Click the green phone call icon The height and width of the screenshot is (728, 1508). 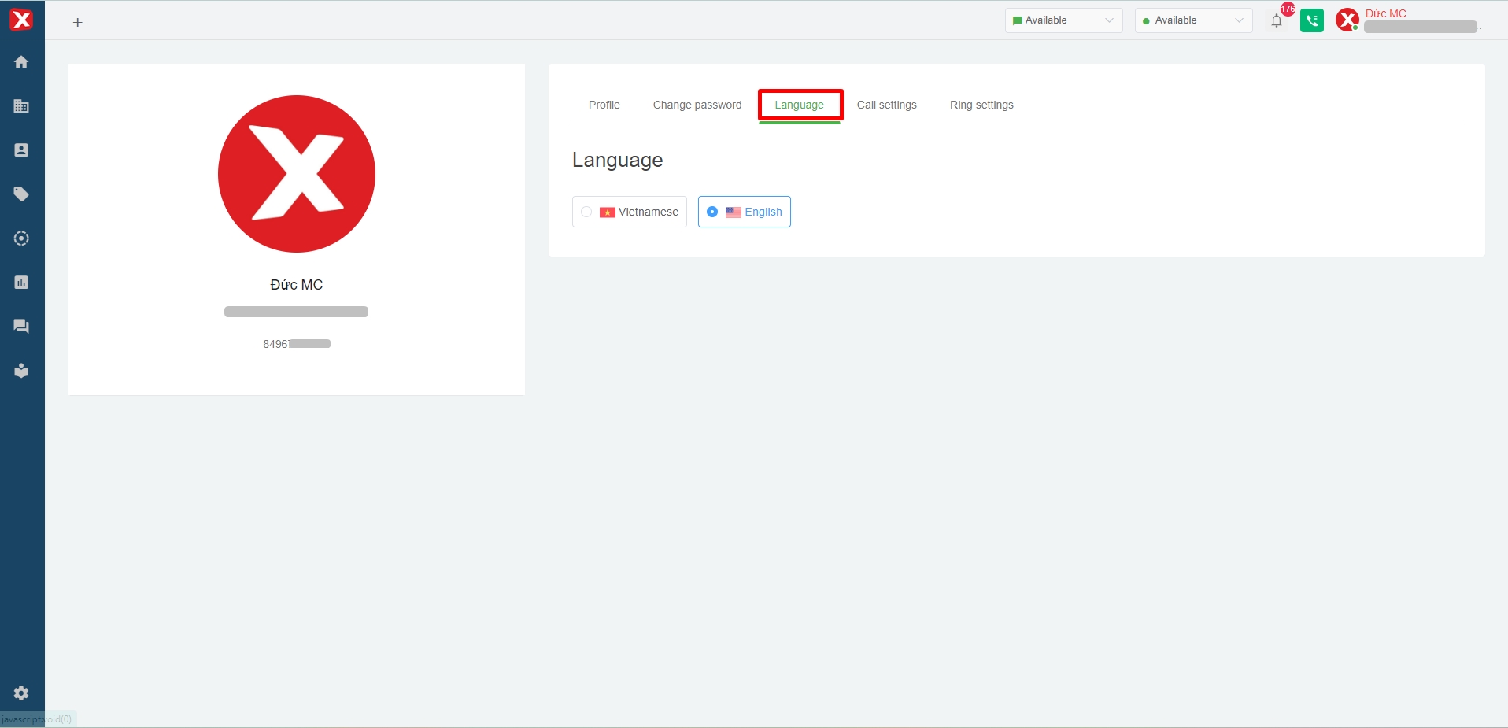[1311, 21]
